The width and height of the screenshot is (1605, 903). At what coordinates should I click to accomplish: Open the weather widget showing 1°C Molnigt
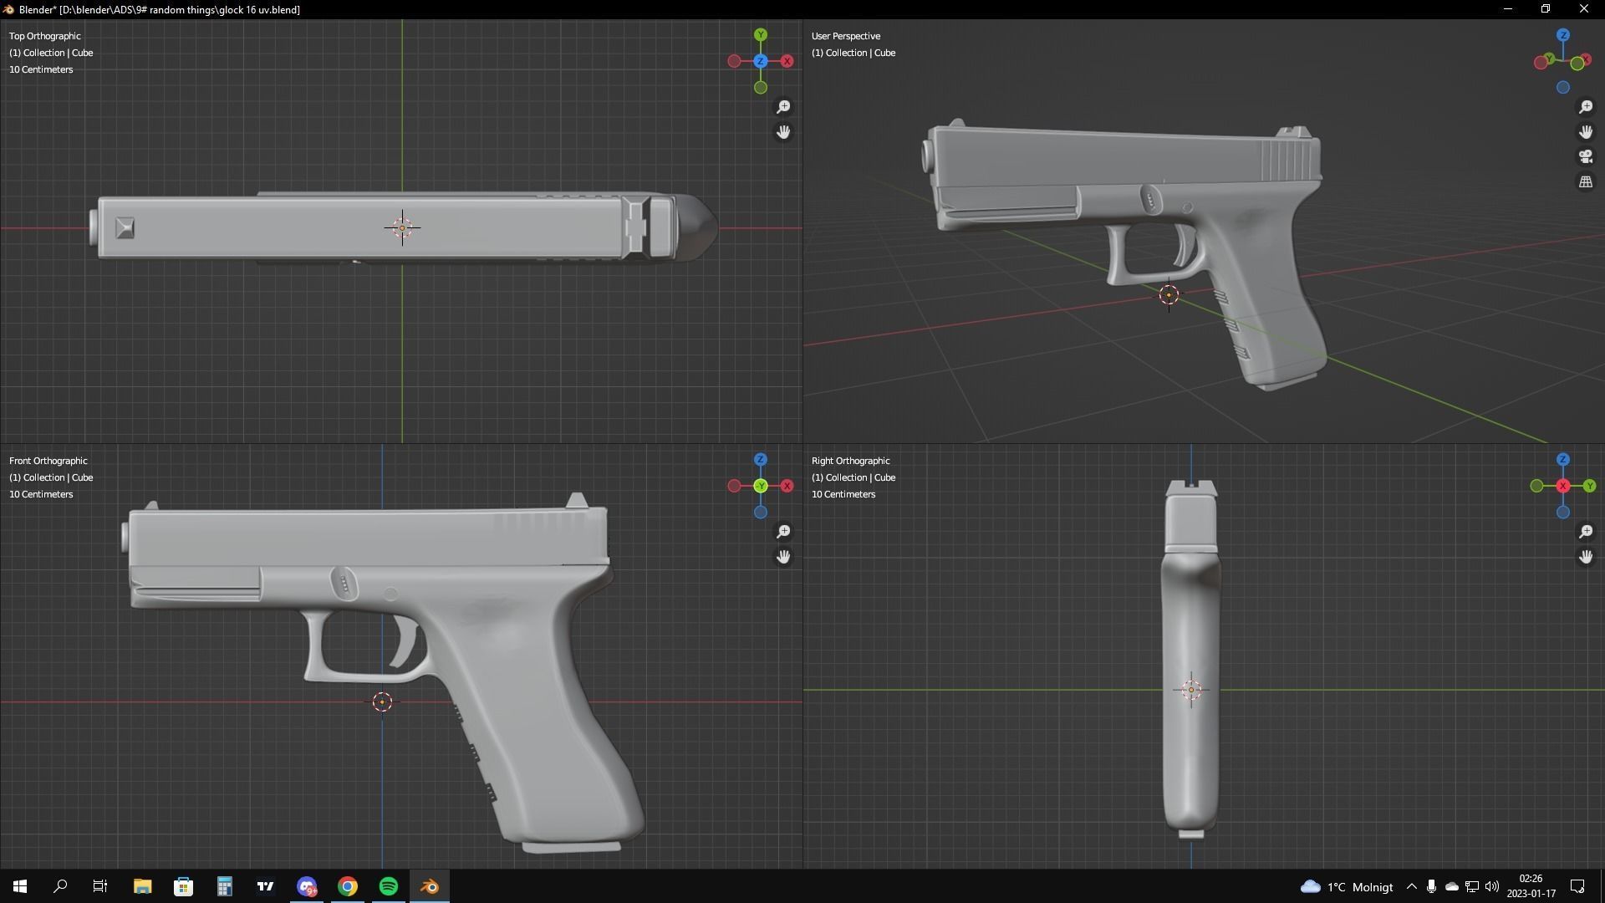[1347, 886]
